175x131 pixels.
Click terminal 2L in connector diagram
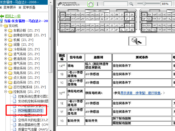[122, 30]
